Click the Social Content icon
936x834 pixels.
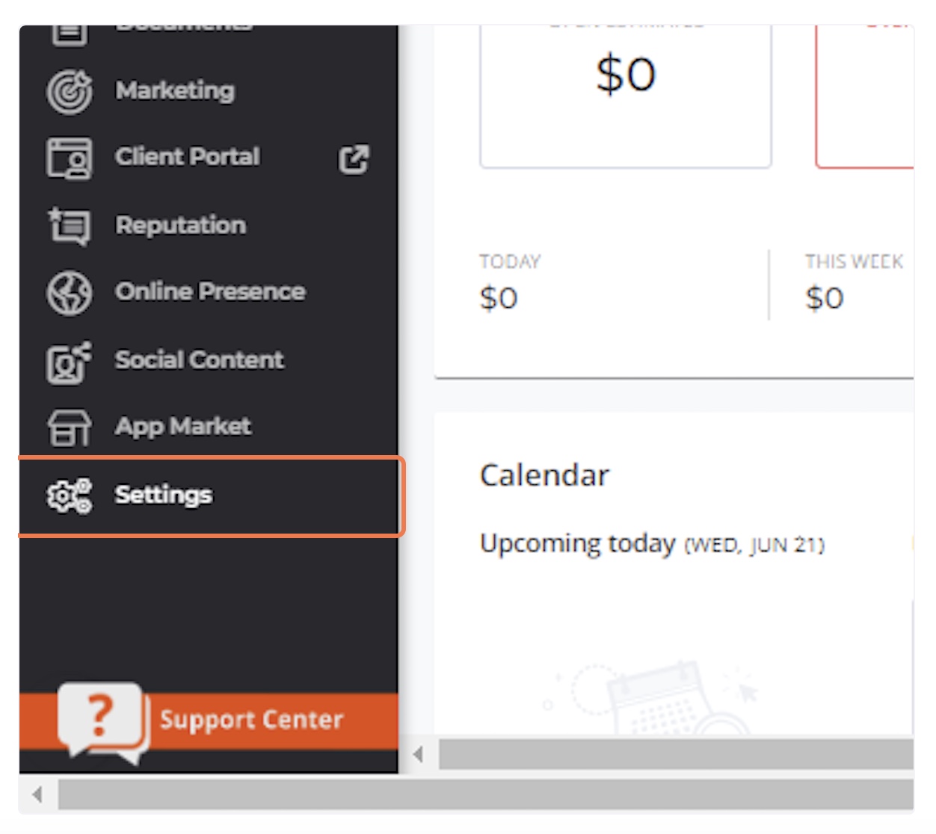pyautogui.click(x=69, y=362)
